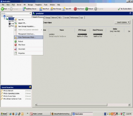Open the Back history dropdown arrow
This screenshot has width=133, height=116.
[x=9, y=9]
